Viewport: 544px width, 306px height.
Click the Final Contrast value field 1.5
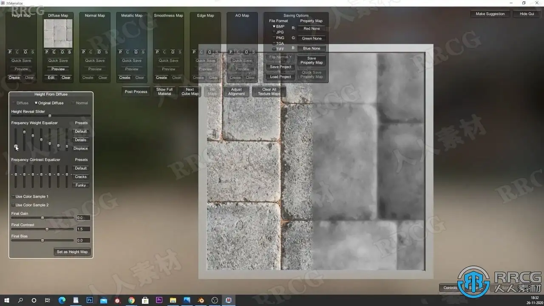click(x=83, y=229)
